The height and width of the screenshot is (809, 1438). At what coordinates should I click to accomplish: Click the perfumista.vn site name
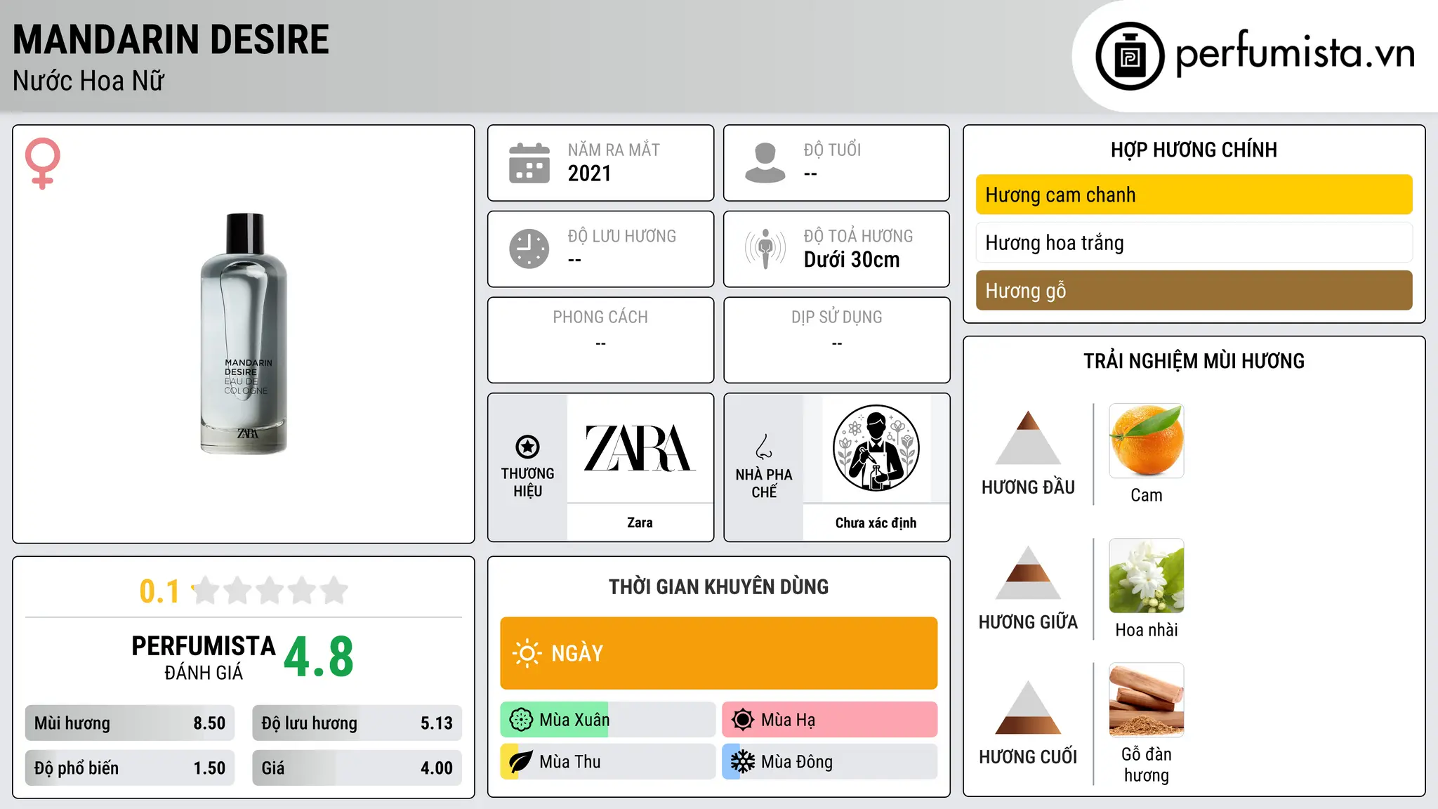(x=1295, y=54)
